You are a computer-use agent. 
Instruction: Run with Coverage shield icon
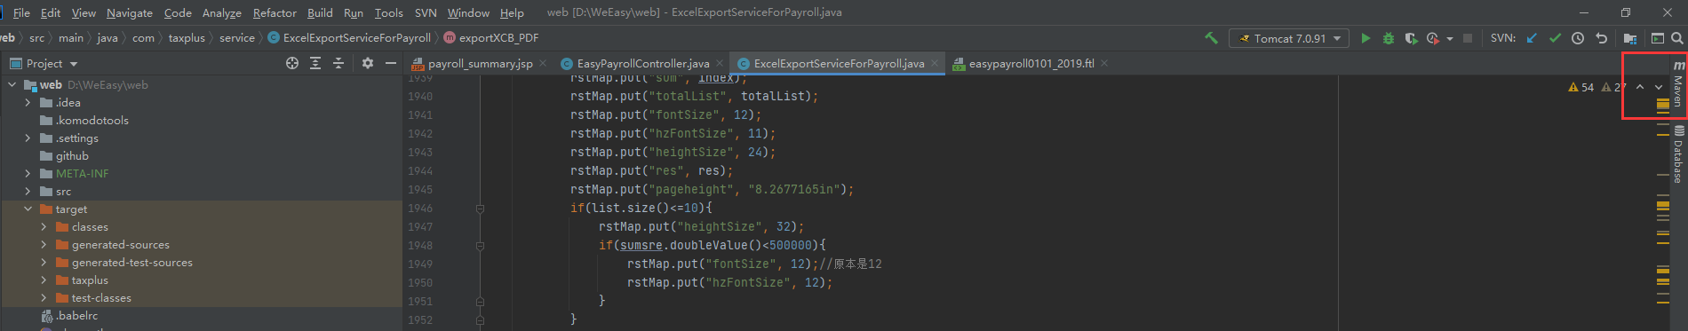(x=1411, y=38)
